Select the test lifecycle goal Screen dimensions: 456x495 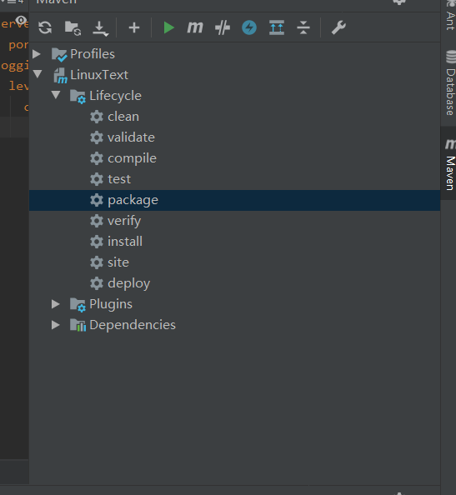[x=119, y=179]
